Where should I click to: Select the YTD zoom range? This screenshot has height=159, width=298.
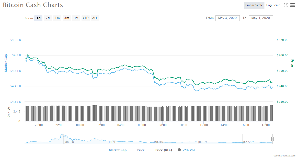[85, 18]
